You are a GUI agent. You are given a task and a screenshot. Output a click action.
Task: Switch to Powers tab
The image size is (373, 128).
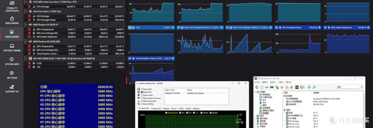pos(174,109)
